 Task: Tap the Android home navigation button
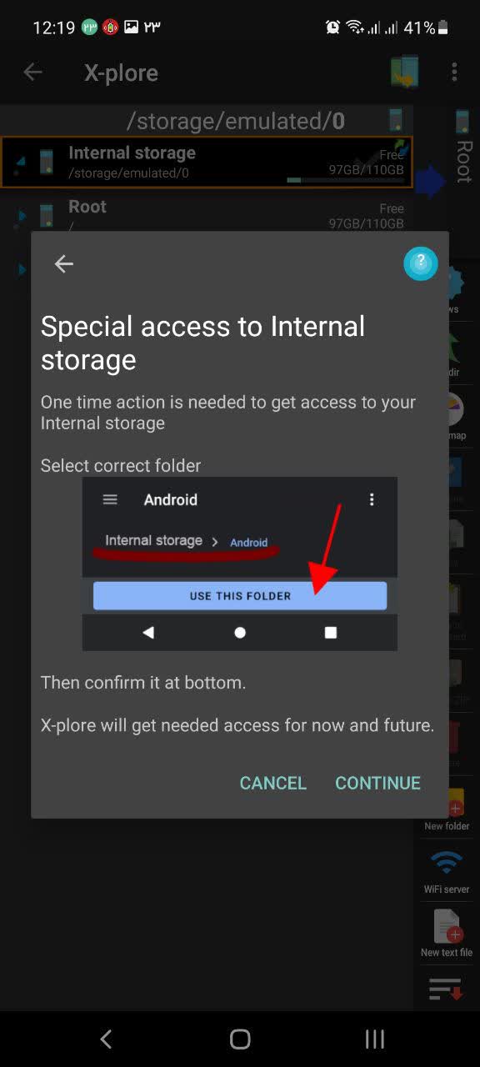point(240,1039)
